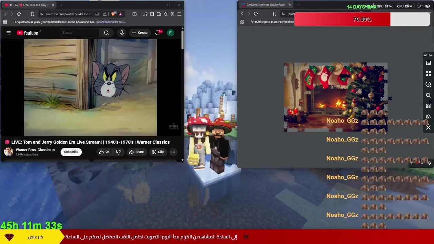Share the live stream video
434x244 pixels.
[136, 152]
